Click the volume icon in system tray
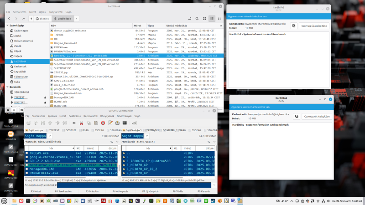This screenshot has width=365, height=205. click(x=328, y=201)
